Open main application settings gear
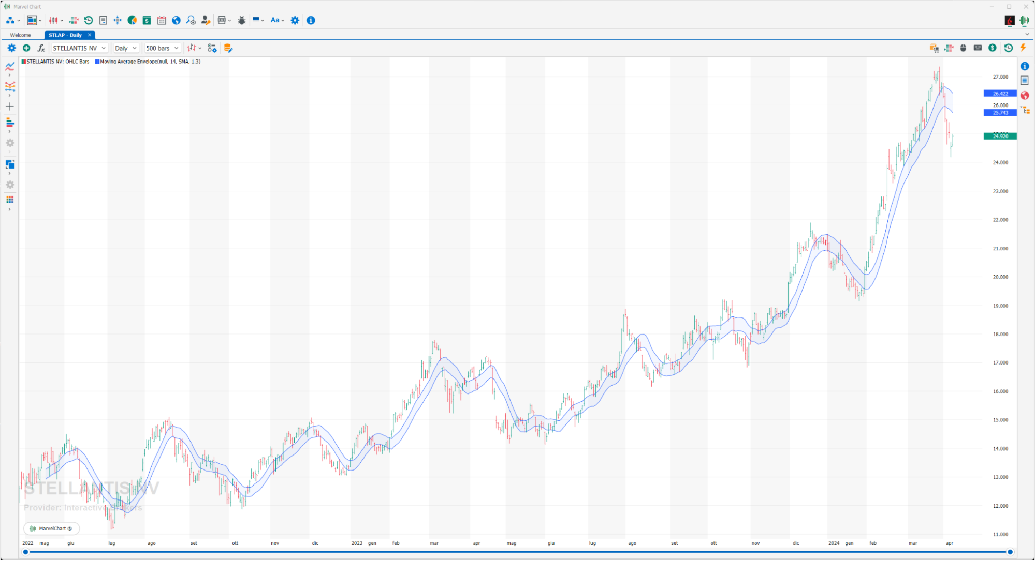The width and height of the screenshot is (1035, 561). pos(295,20)
